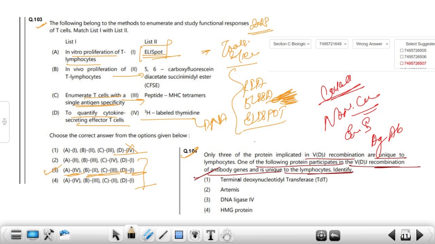Open the page 11 indicator
The image size is (435, 244).
[405, 235]
